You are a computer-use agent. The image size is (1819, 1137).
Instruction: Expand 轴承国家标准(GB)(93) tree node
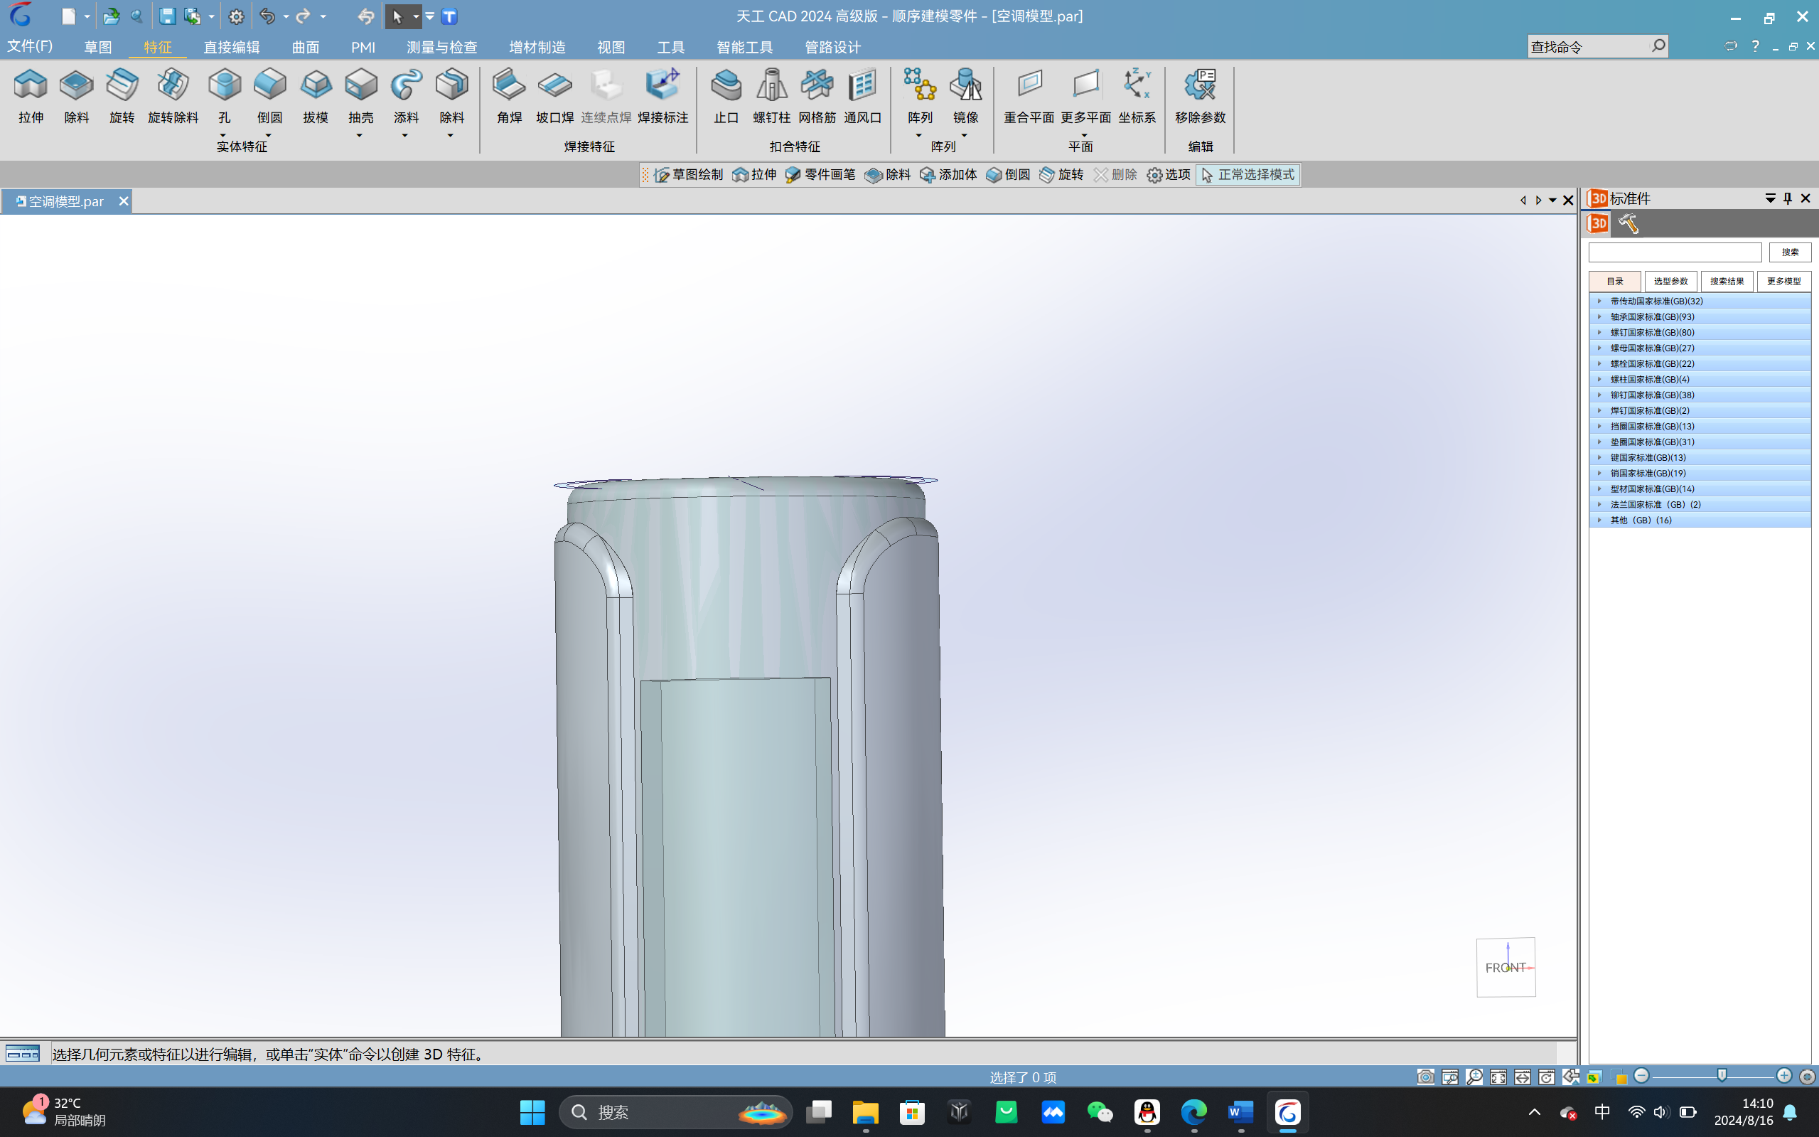(1599, 316)
